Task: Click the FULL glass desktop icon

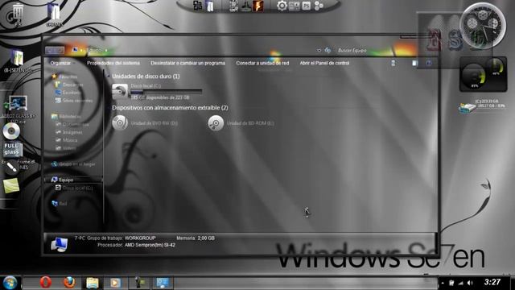Action: click(x=12, y=149)
